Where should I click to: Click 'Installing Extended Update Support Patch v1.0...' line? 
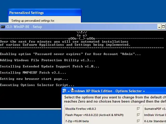tap(50, 66)
